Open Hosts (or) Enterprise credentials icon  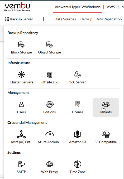(21, 134)
